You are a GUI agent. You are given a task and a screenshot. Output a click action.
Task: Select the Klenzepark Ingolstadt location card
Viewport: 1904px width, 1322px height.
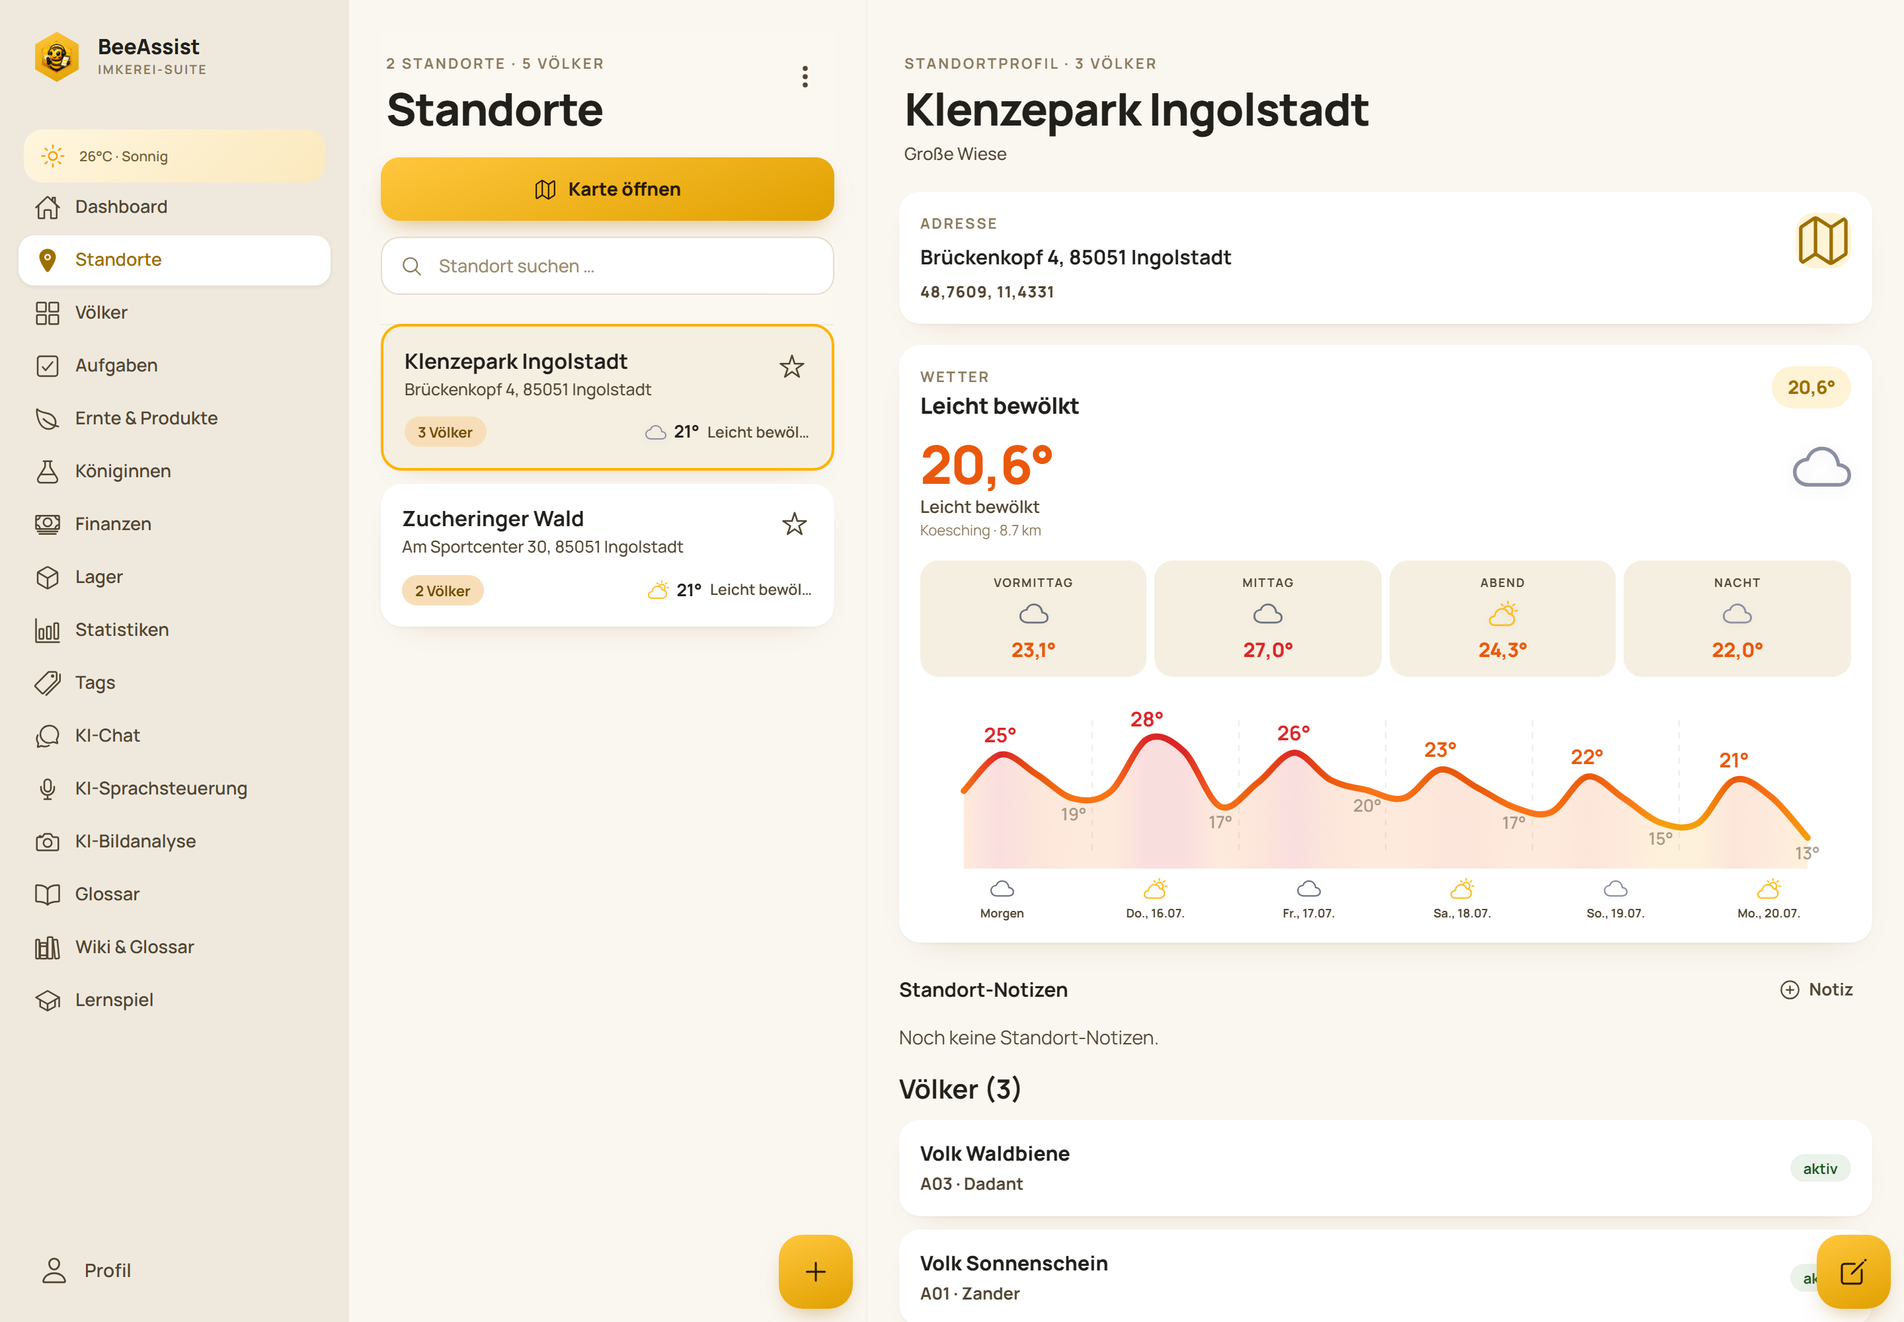[x=608, y=398]
